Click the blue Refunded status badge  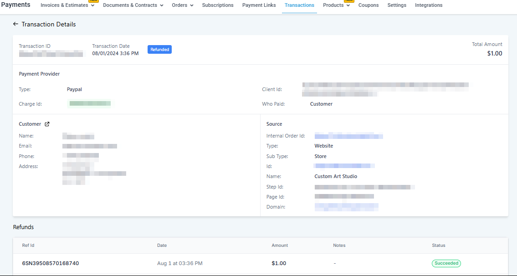(x=159, y=50)
